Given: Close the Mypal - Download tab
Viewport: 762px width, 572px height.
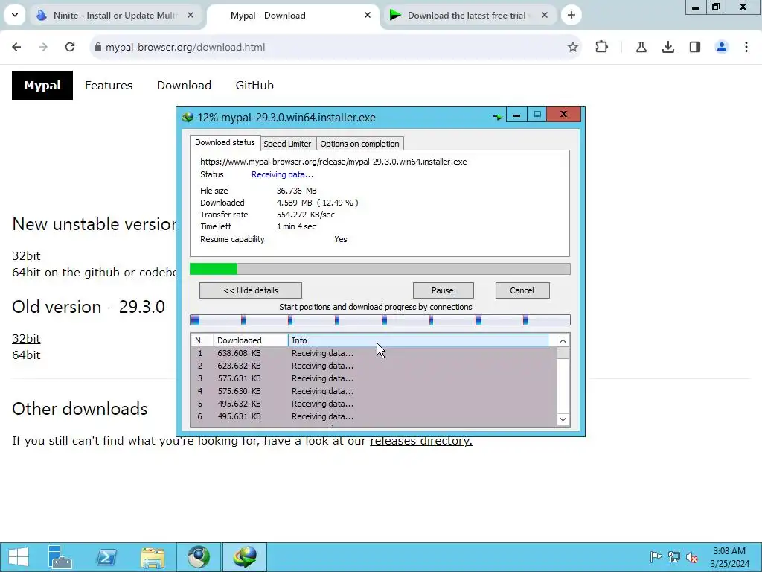Looking at the screenshot, I should pyautogui.click(x=368, y=15).
